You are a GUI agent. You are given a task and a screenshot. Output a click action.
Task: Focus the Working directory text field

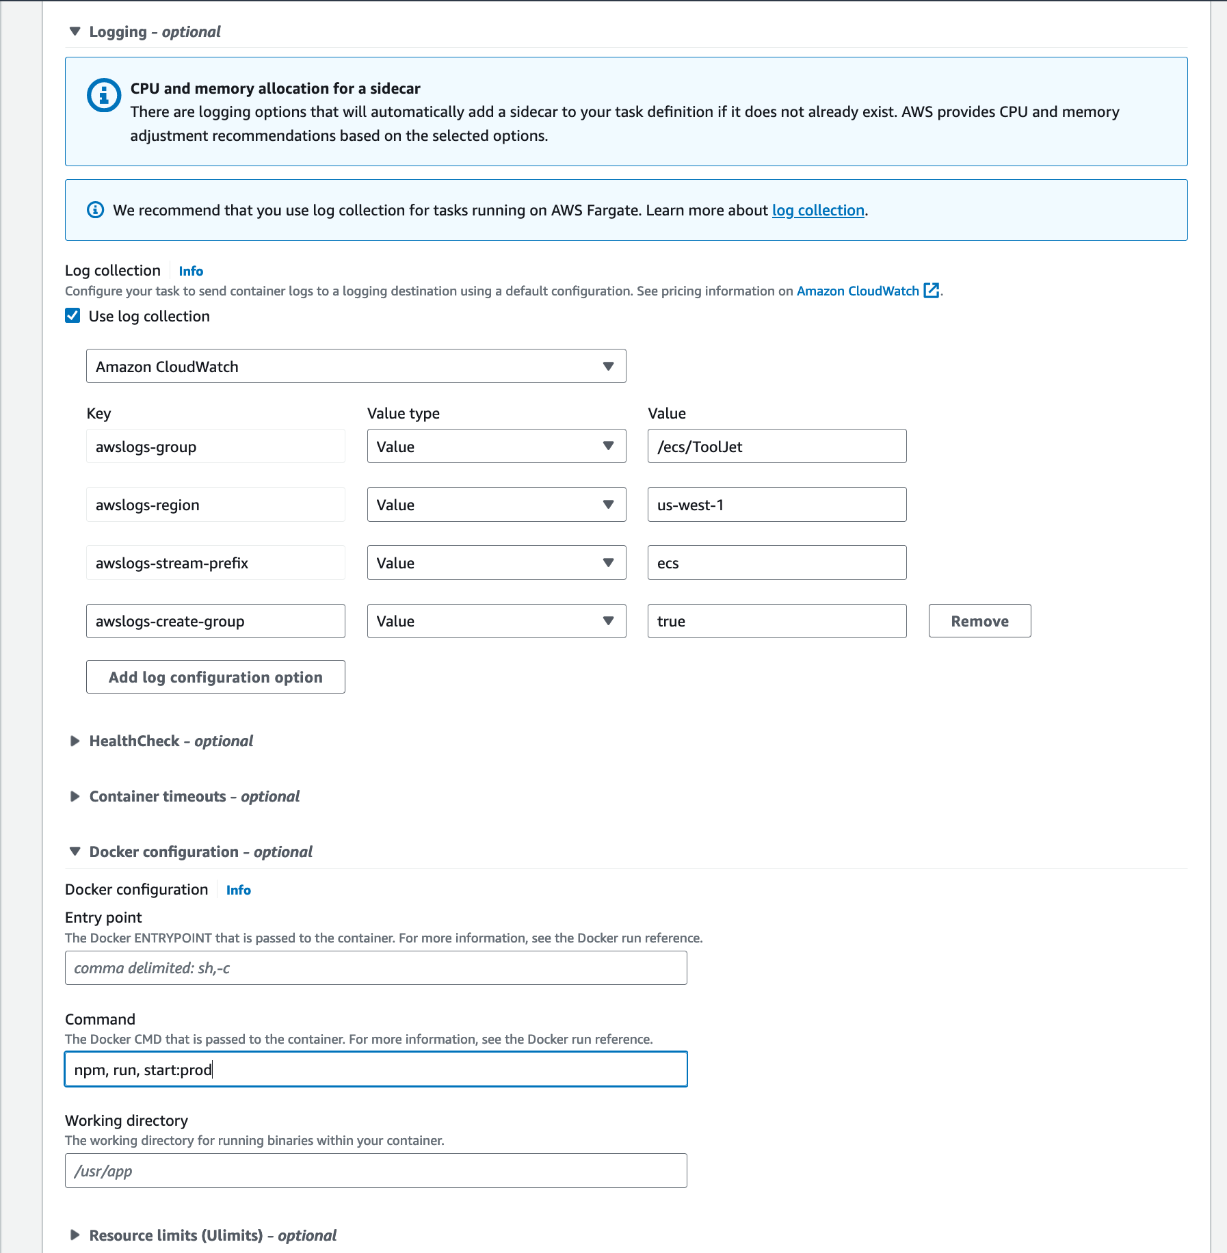pos(375,1171)
